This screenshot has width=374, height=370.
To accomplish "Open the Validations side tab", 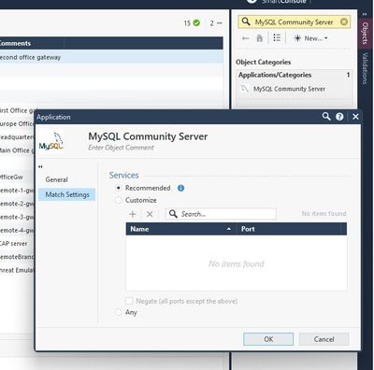I will [x=365, y=69].
